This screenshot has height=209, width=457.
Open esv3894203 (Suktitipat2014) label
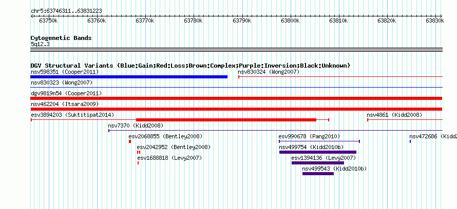pyautogui.click(x=72, y=115)
